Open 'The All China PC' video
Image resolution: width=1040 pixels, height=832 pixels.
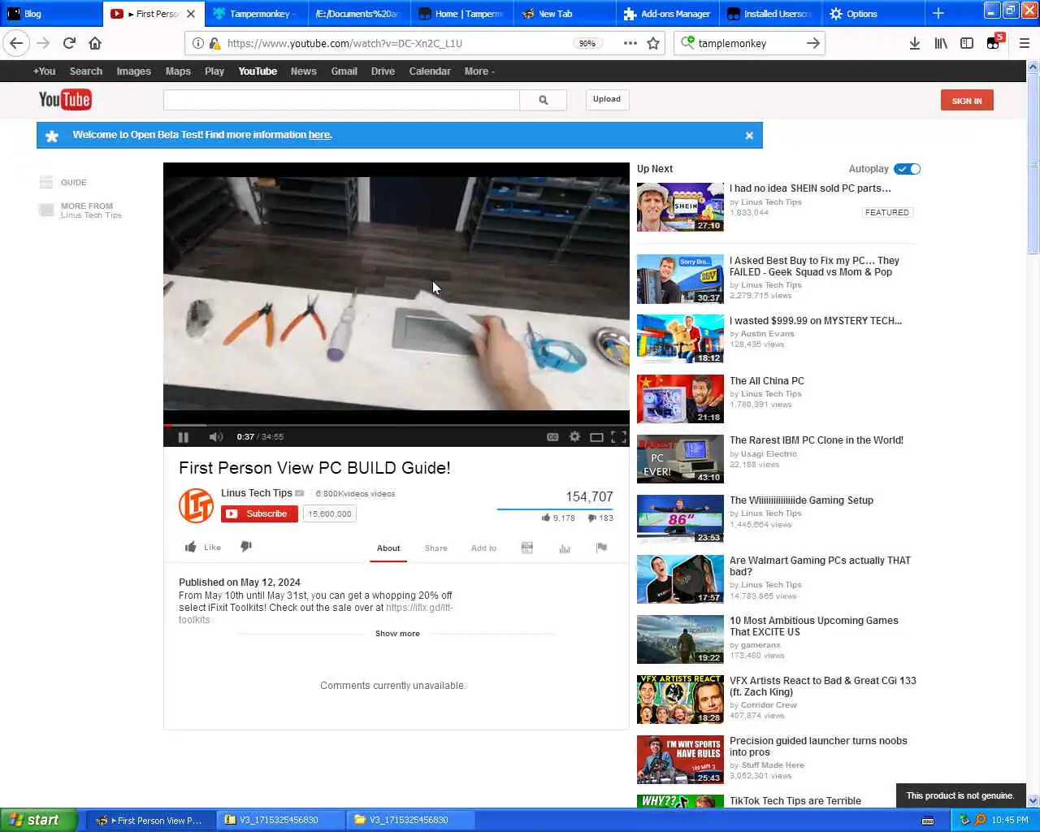click(x=767, y=381)
